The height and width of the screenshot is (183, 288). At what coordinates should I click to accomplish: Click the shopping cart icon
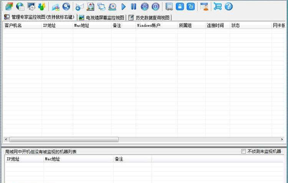(x=218, y=7)
